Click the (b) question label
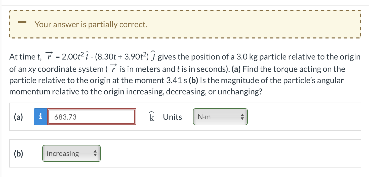The image size is (369, 177). pos(18,153)
